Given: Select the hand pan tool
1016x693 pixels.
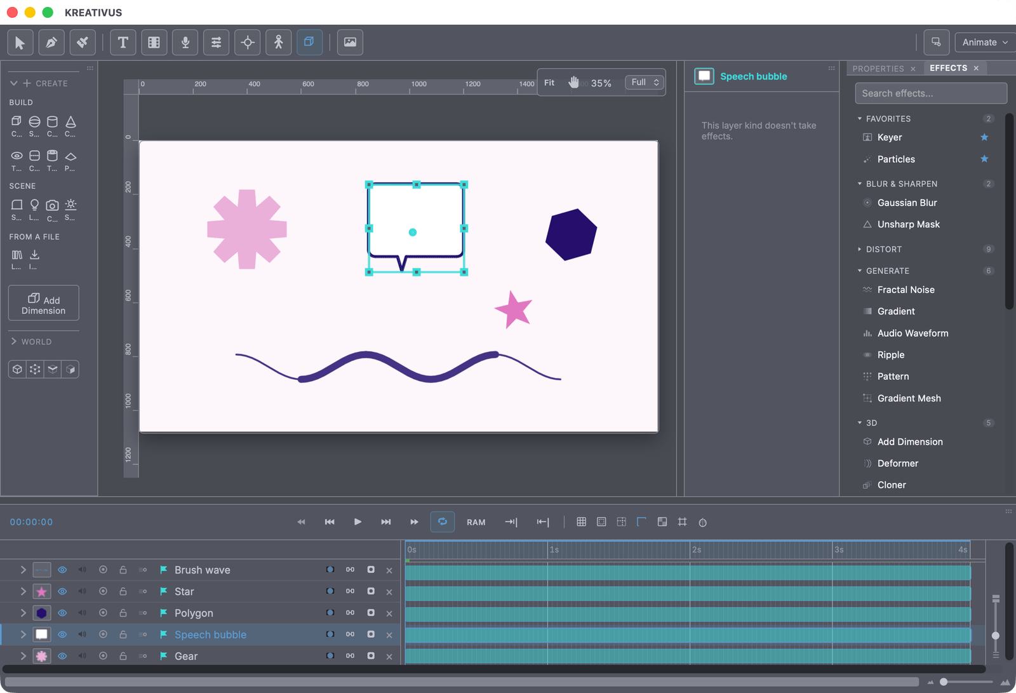Looking at the screenshot, I should click(x=574, y=83).
